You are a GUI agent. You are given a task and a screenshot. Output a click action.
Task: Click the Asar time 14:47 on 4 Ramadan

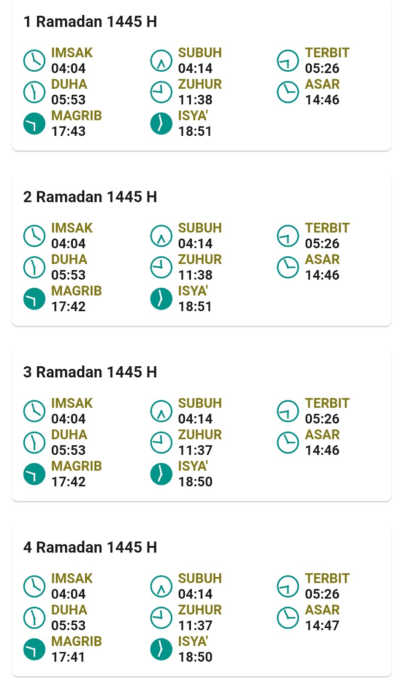(322, 625)
